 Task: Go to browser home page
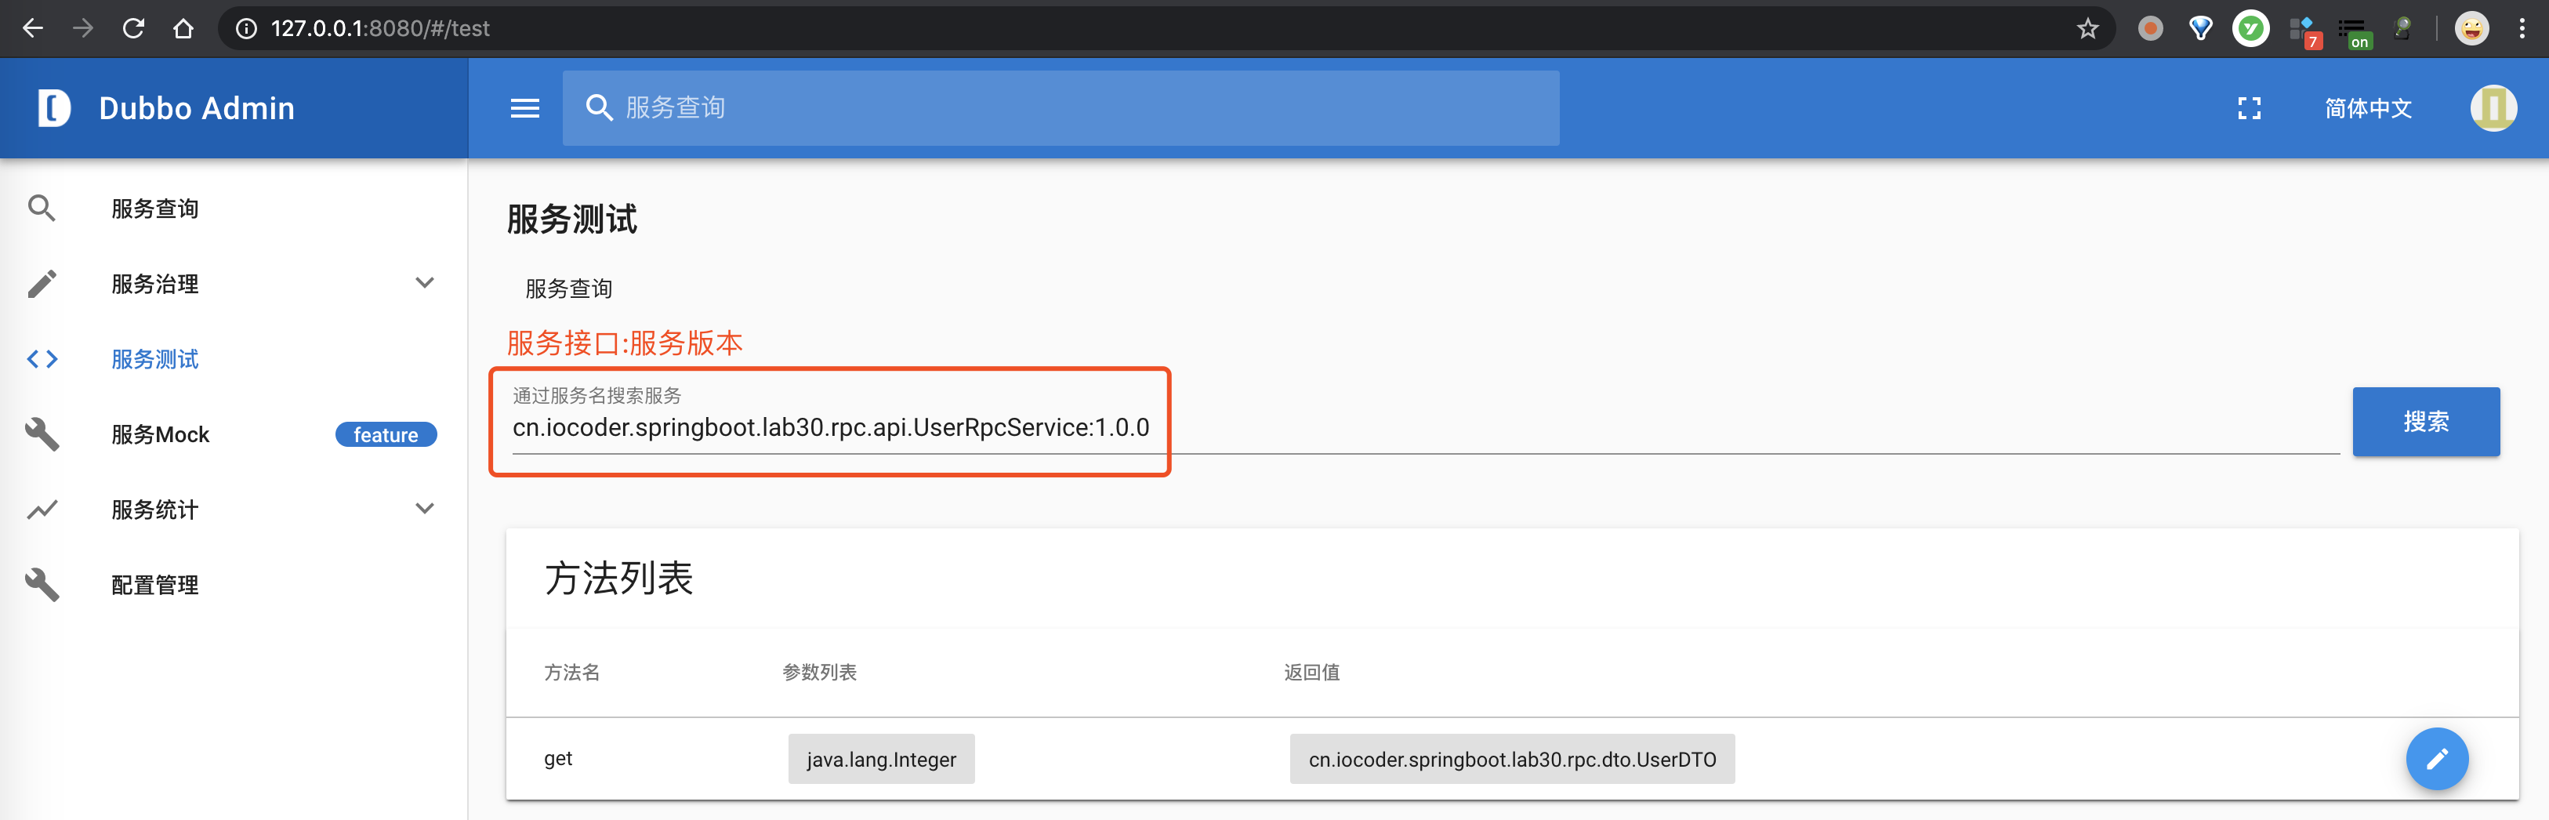click(x=183, y=29)
